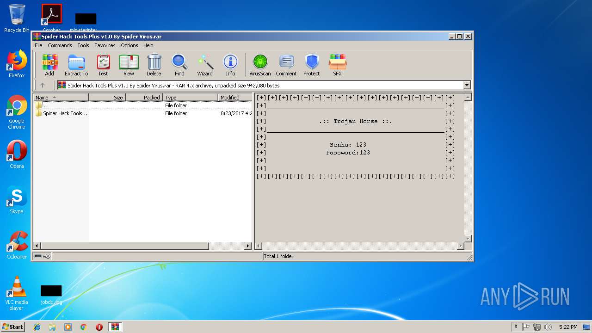Show archive Info
This screenshot has height=333, width=592.
click(x=230, y=65)
